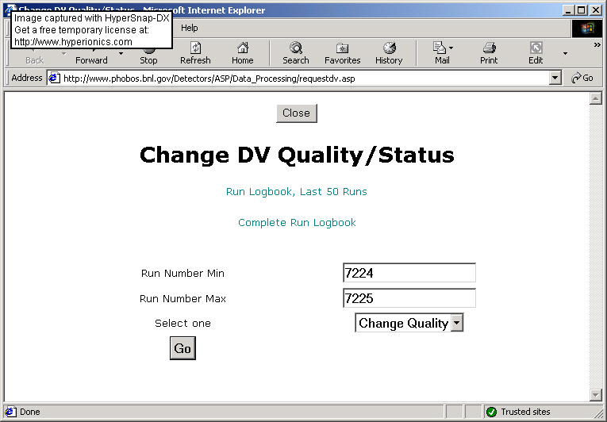Open the Complete Run Logbook link
Image resolution: width=607 pixels, height=422 pixels.
coord(297,223)
